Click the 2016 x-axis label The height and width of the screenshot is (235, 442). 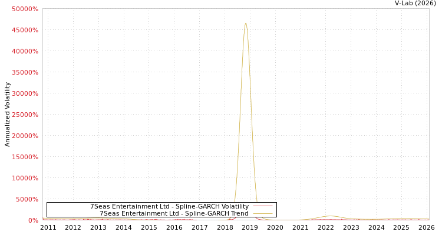pyautogui.click(x=174, y=227)
